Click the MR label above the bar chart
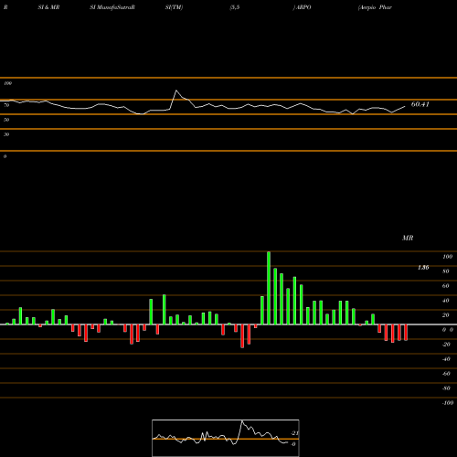 pos(408,238)
